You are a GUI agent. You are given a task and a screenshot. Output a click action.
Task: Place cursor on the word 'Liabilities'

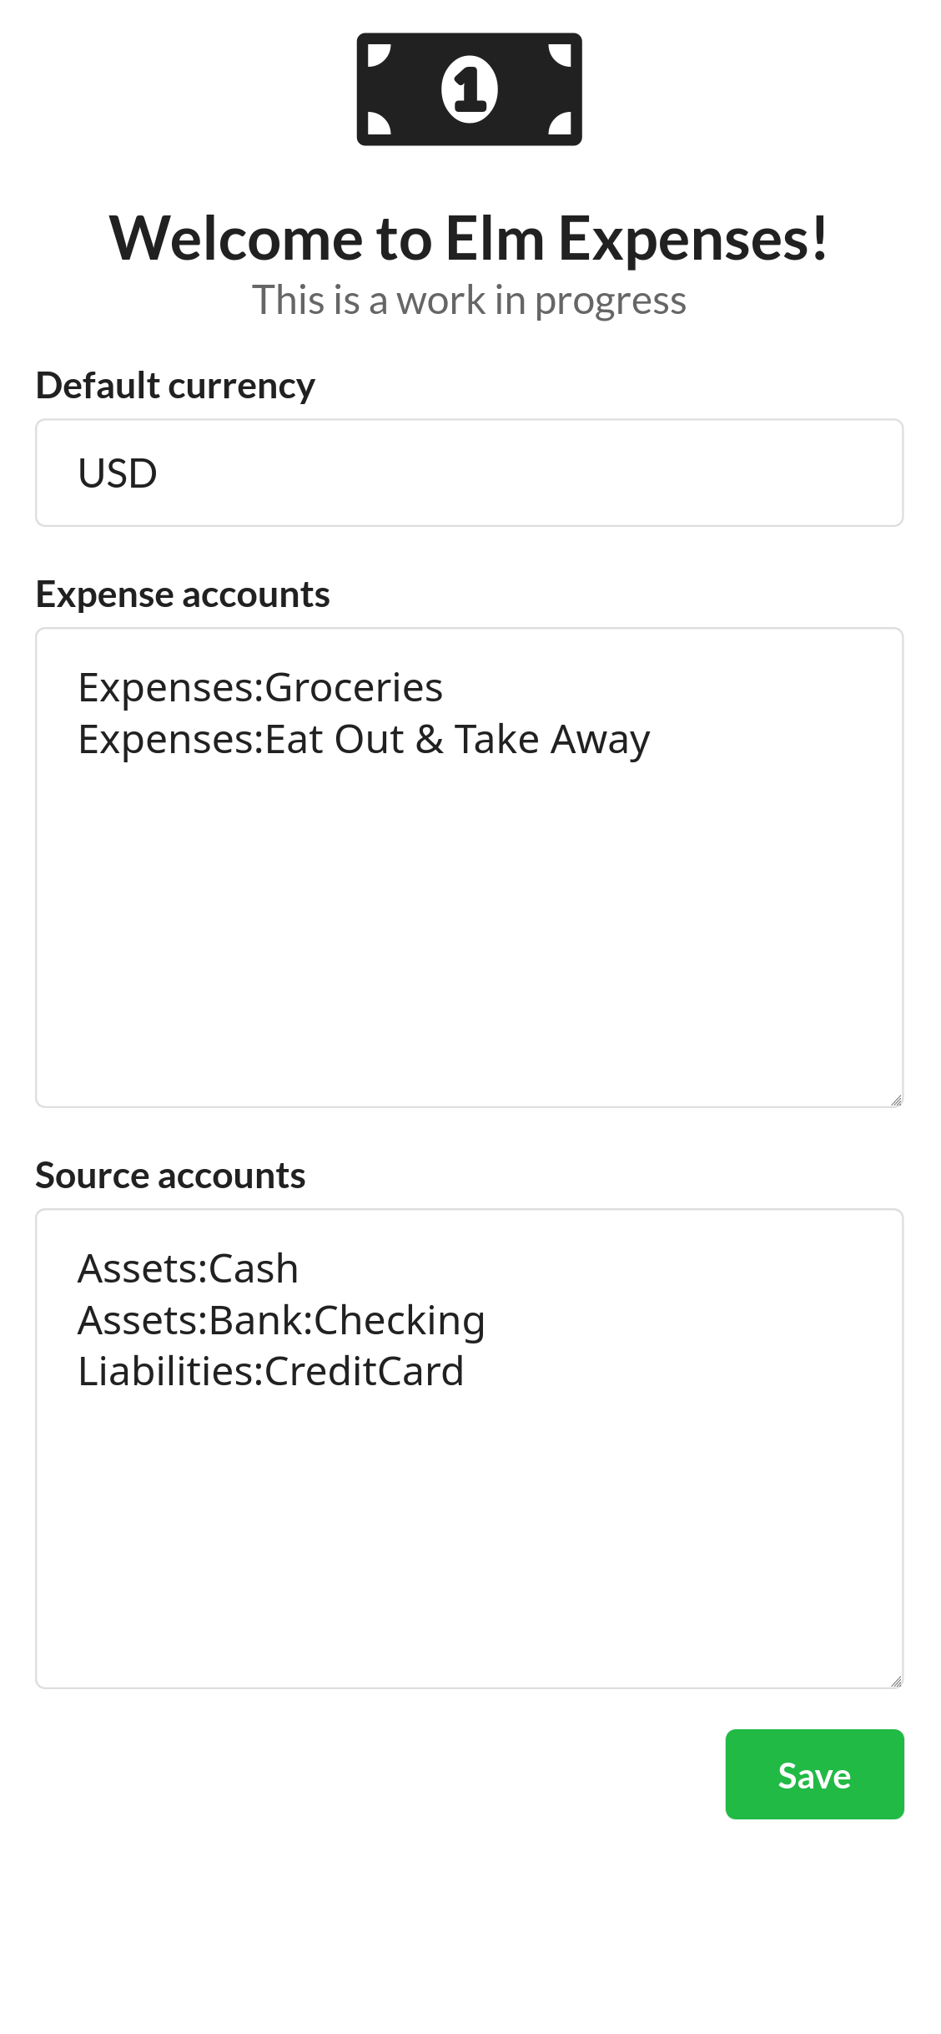click(169, 1372)
